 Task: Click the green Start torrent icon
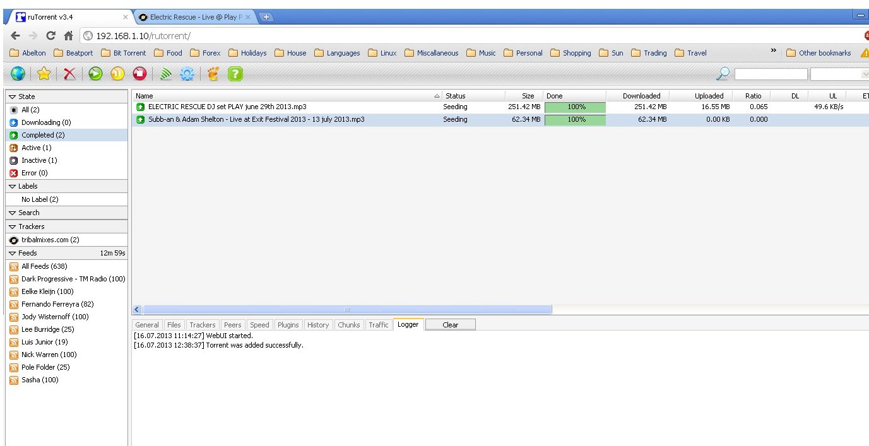click(95, 74)
